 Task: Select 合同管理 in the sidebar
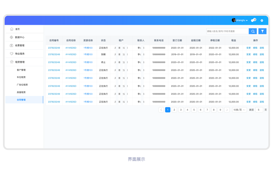click(x=21, y=100)
